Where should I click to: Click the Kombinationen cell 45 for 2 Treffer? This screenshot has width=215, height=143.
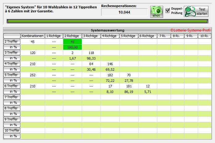tap(33, 42)
